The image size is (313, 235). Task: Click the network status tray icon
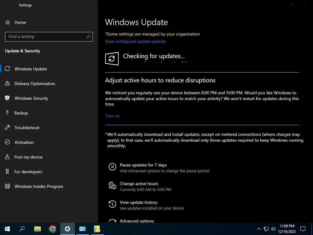pyautogui.click(x=266, y=229)
